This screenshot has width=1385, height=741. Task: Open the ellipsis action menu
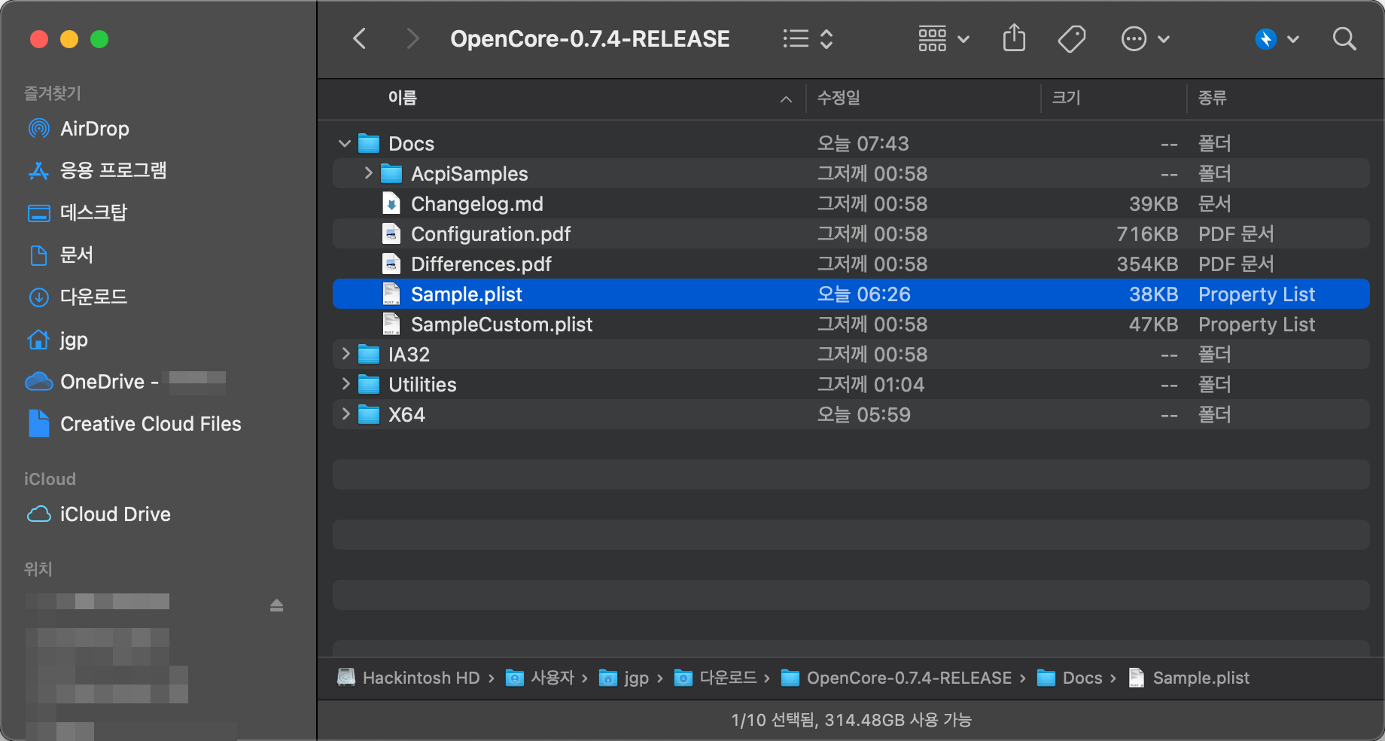pos(1145,38)
